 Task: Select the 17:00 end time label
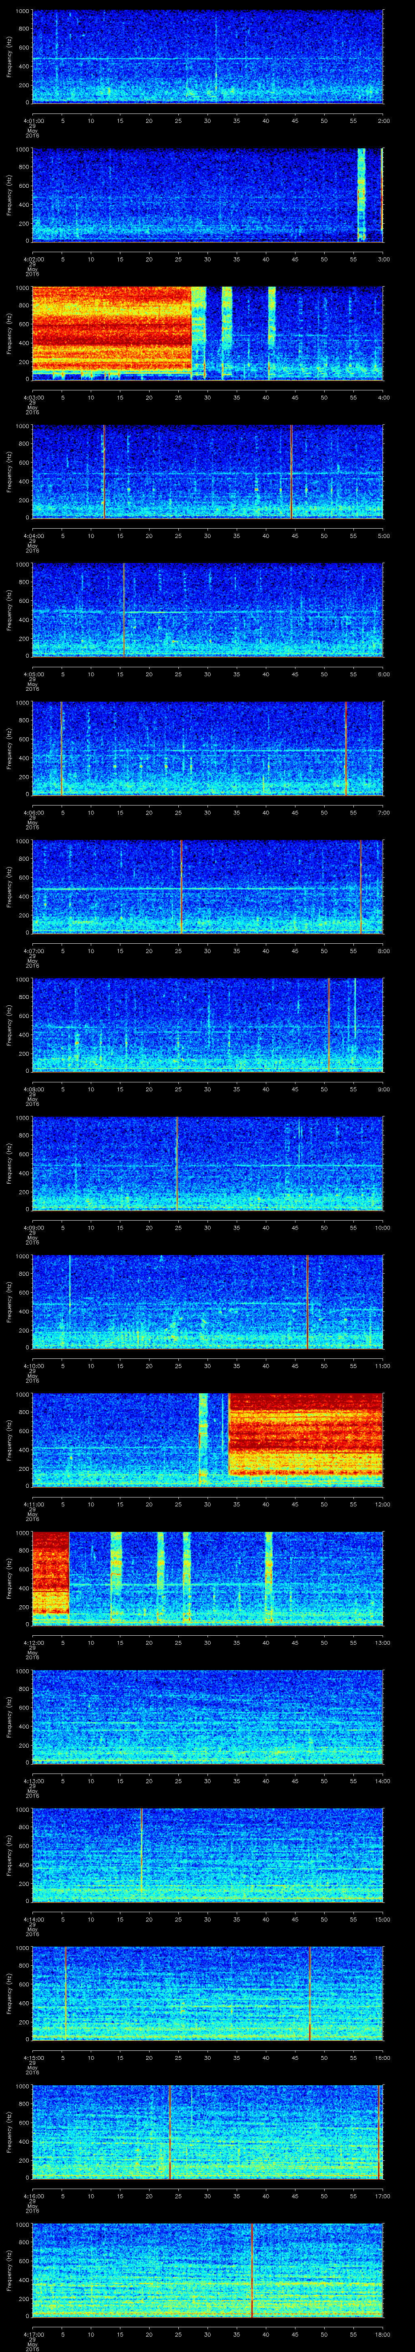(x=383, y=2196)
